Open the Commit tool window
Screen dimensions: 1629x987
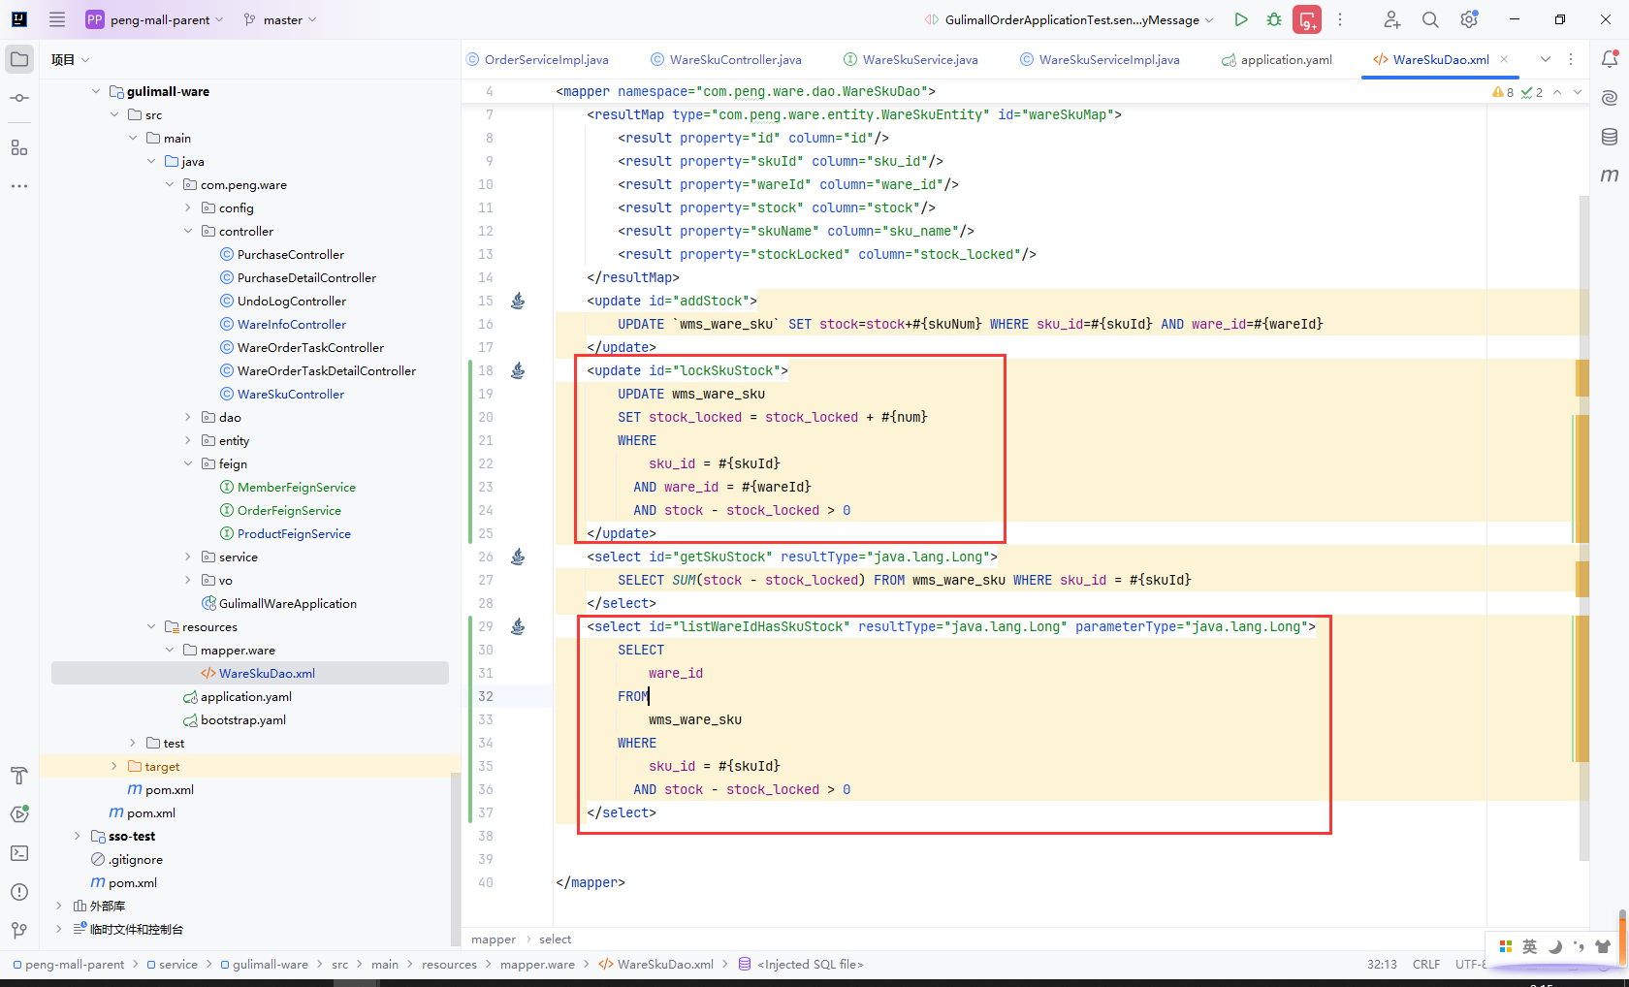click(x=19, y=98)
